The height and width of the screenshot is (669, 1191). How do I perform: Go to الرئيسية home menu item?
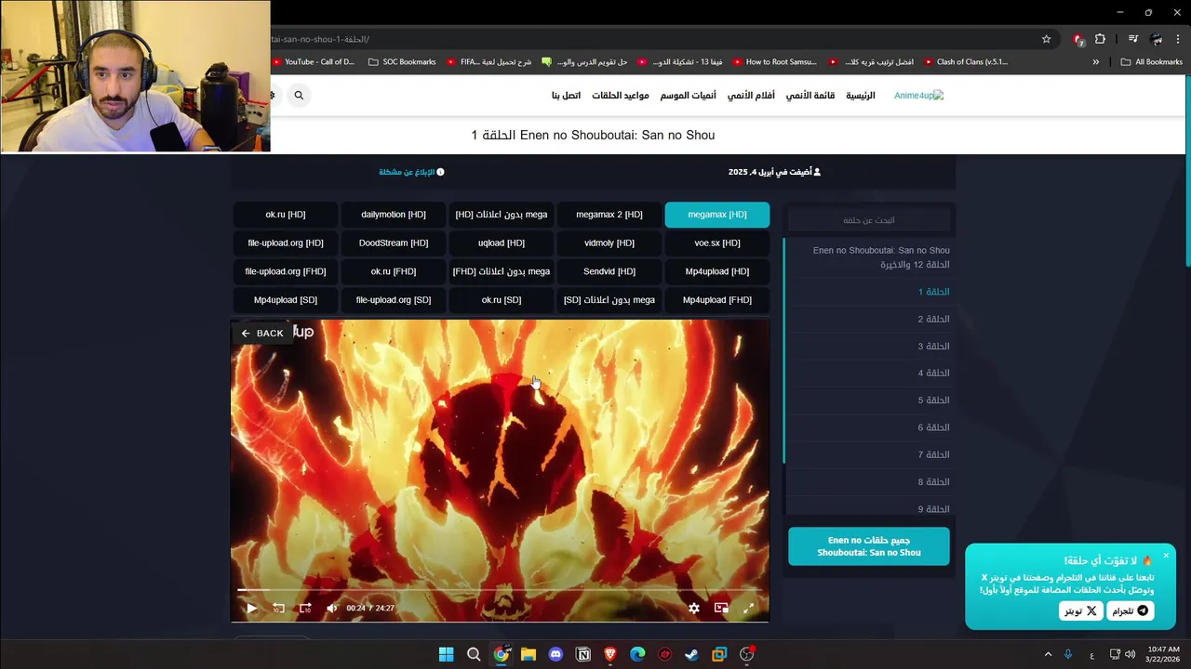[x=860, y=96]
